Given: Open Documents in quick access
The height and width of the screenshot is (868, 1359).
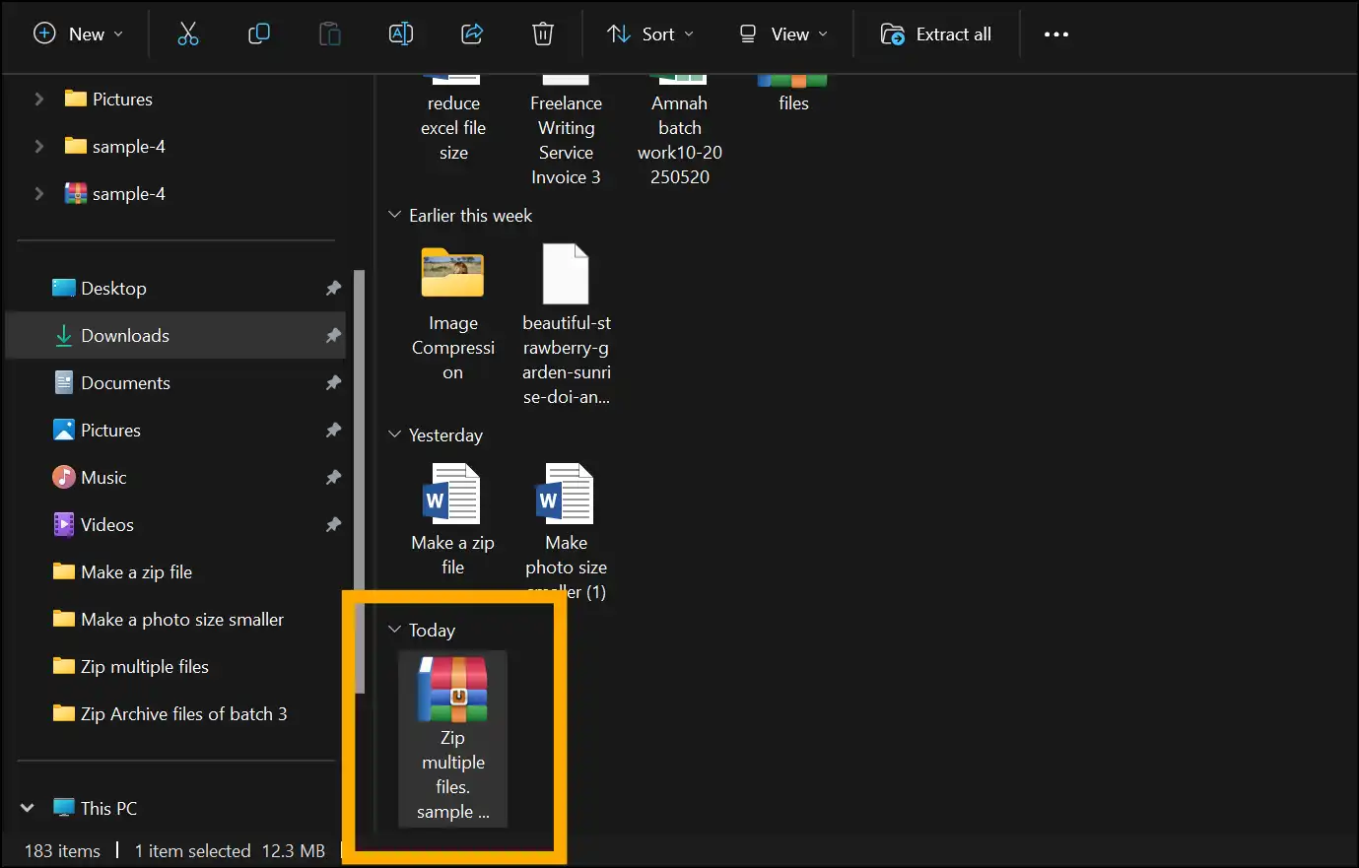Looking at the screenshot, I should click(x=111, y=382).
